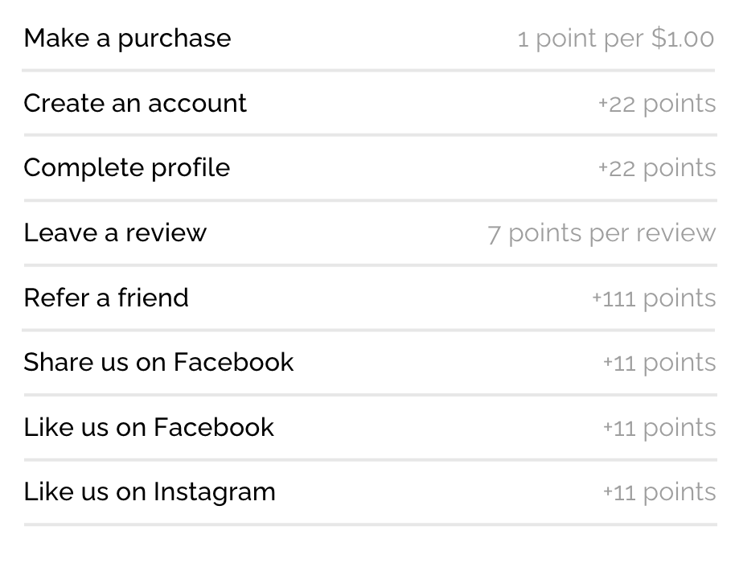
Task: Click the "1 point per $1.00" text
Action: point(615,39)
